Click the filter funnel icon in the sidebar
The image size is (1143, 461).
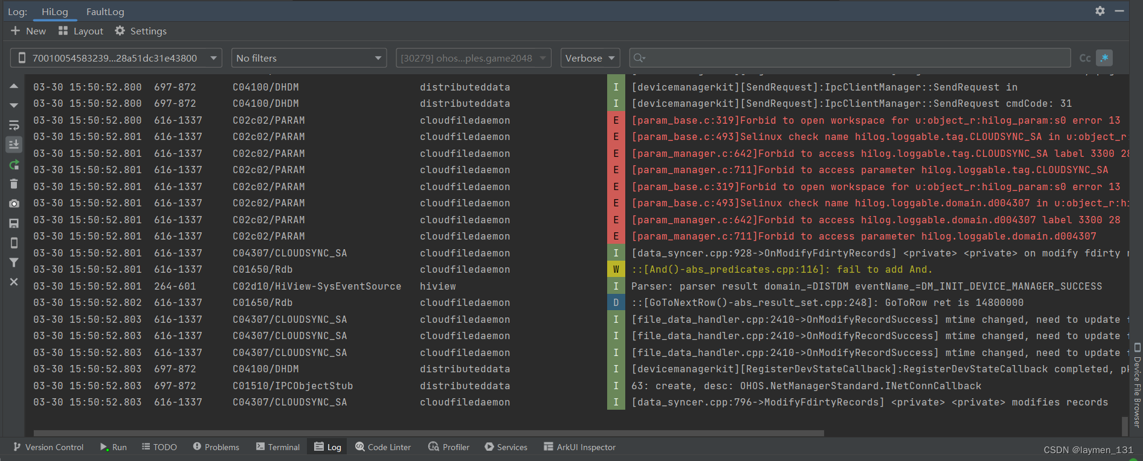(x=13, y=262)
